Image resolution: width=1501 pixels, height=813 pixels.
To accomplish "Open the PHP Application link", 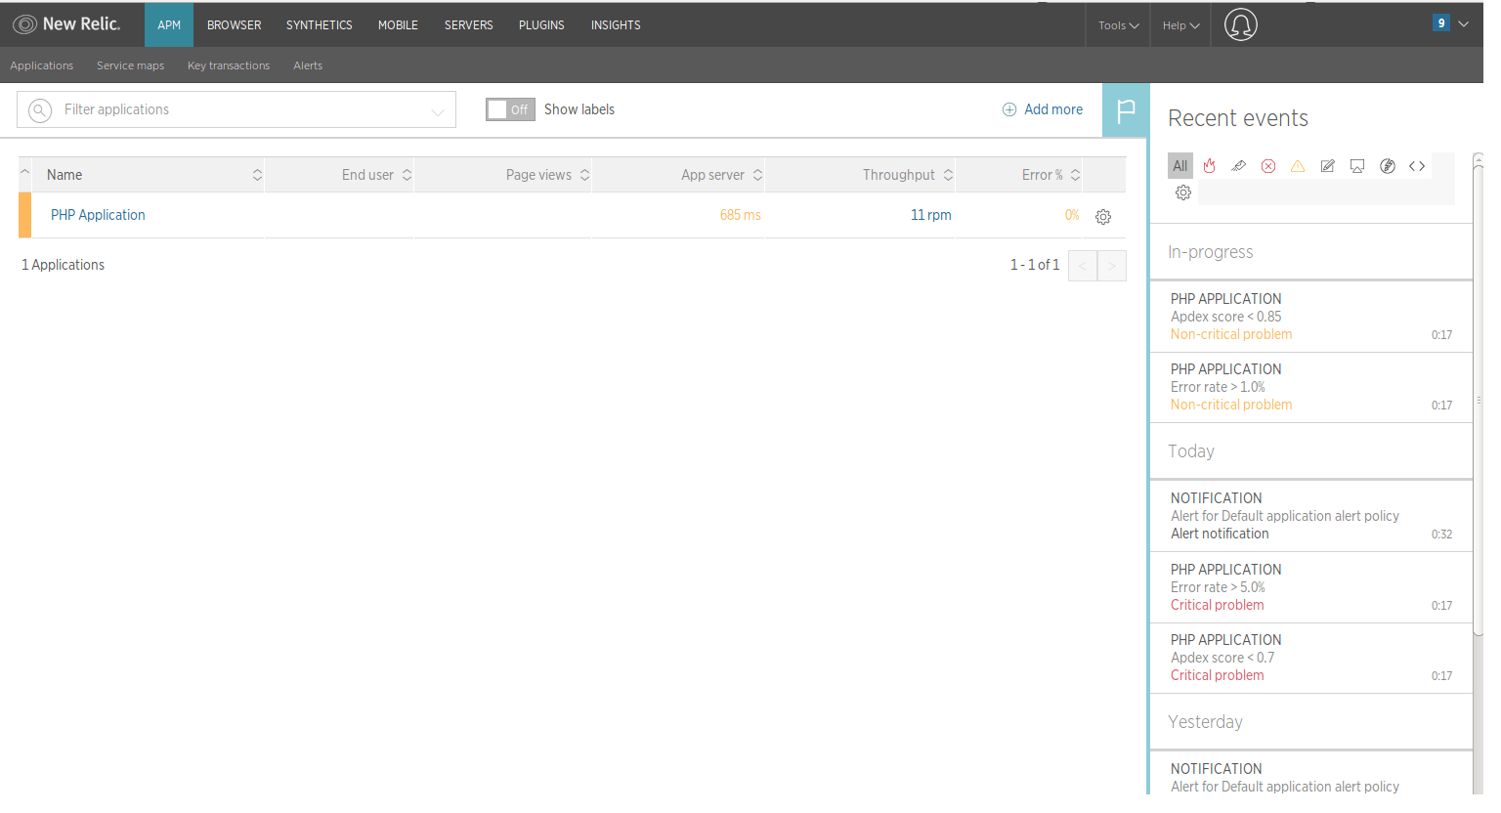I will 98,215.
